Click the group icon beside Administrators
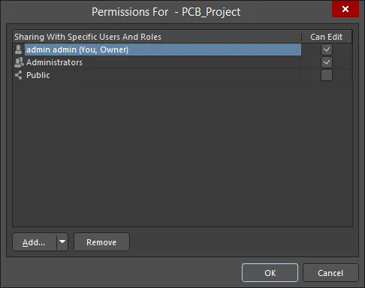This screenshot has width=365, height=288. [19, 62]
